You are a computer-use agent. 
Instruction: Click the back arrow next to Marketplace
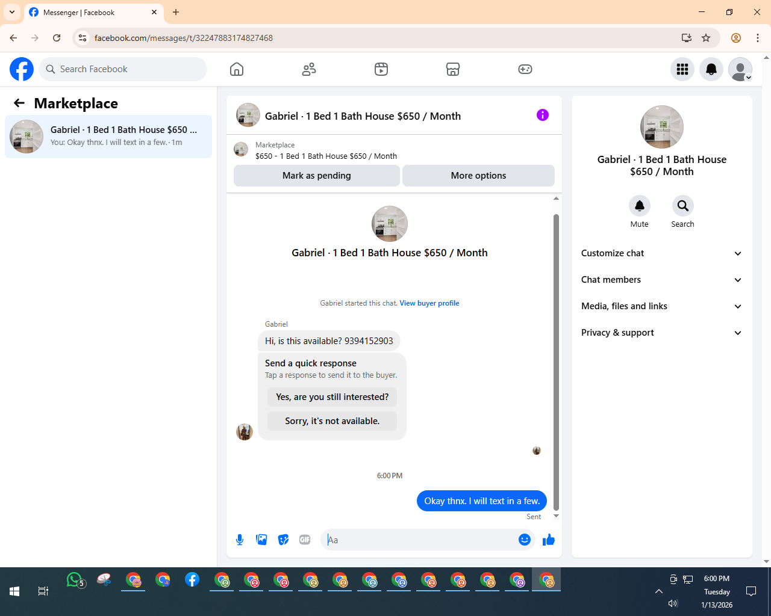pos(19,103)
